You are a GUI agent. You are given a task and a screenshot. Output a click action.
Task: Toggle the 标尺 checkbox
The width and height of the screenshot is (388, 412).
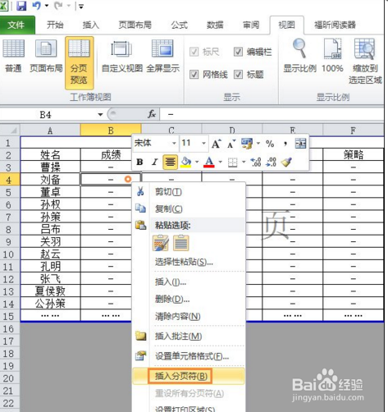[194, 52]
